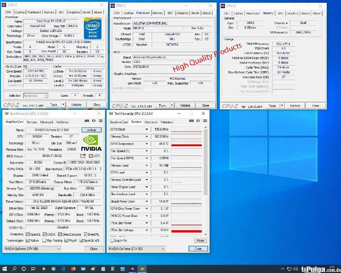Take screenshot via camera icon in GPU-Z Graphics Card window
This screenshot has height=273, width=341.
coord(87,121)
